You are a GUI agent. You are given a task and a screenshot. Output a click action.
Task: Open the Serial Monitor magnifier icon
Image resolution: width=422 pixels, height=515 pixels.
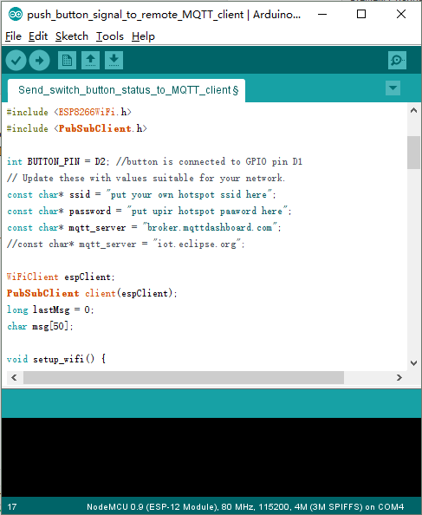397,61
